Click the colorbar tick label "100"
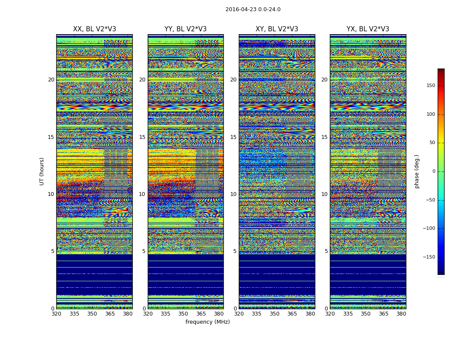This screenshot has height=343, width=451. click(431, 114)
